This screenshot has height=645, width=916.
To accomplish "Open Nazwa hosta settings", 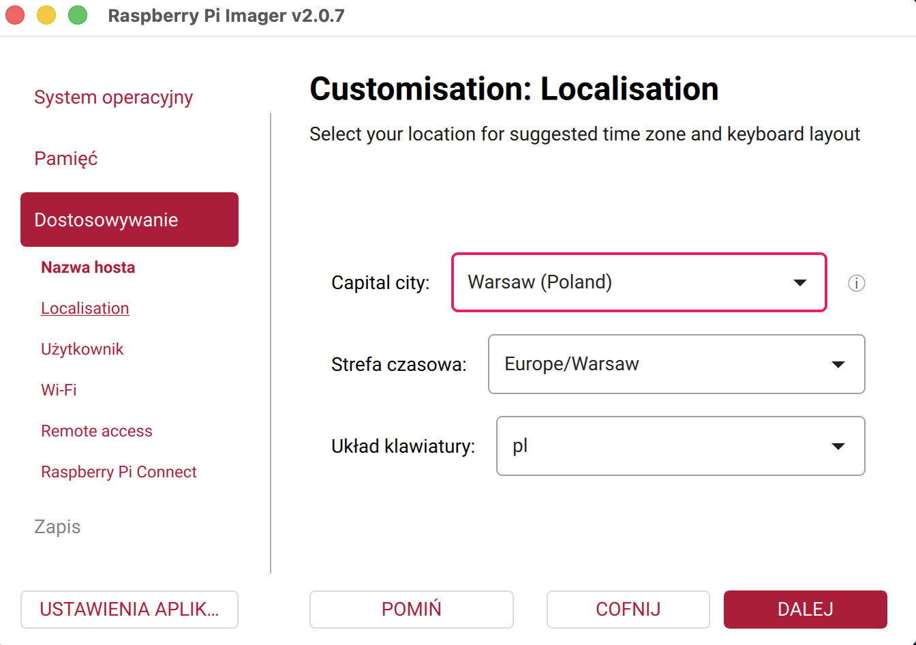I will [x=88, y=267].
